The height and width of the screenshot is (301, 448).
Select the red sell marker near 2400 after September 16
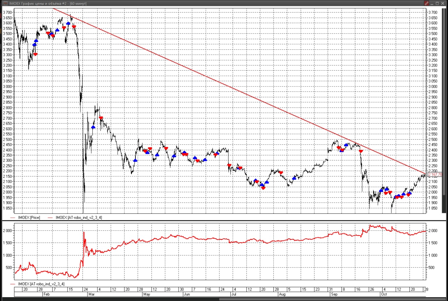tap(361, 151)
